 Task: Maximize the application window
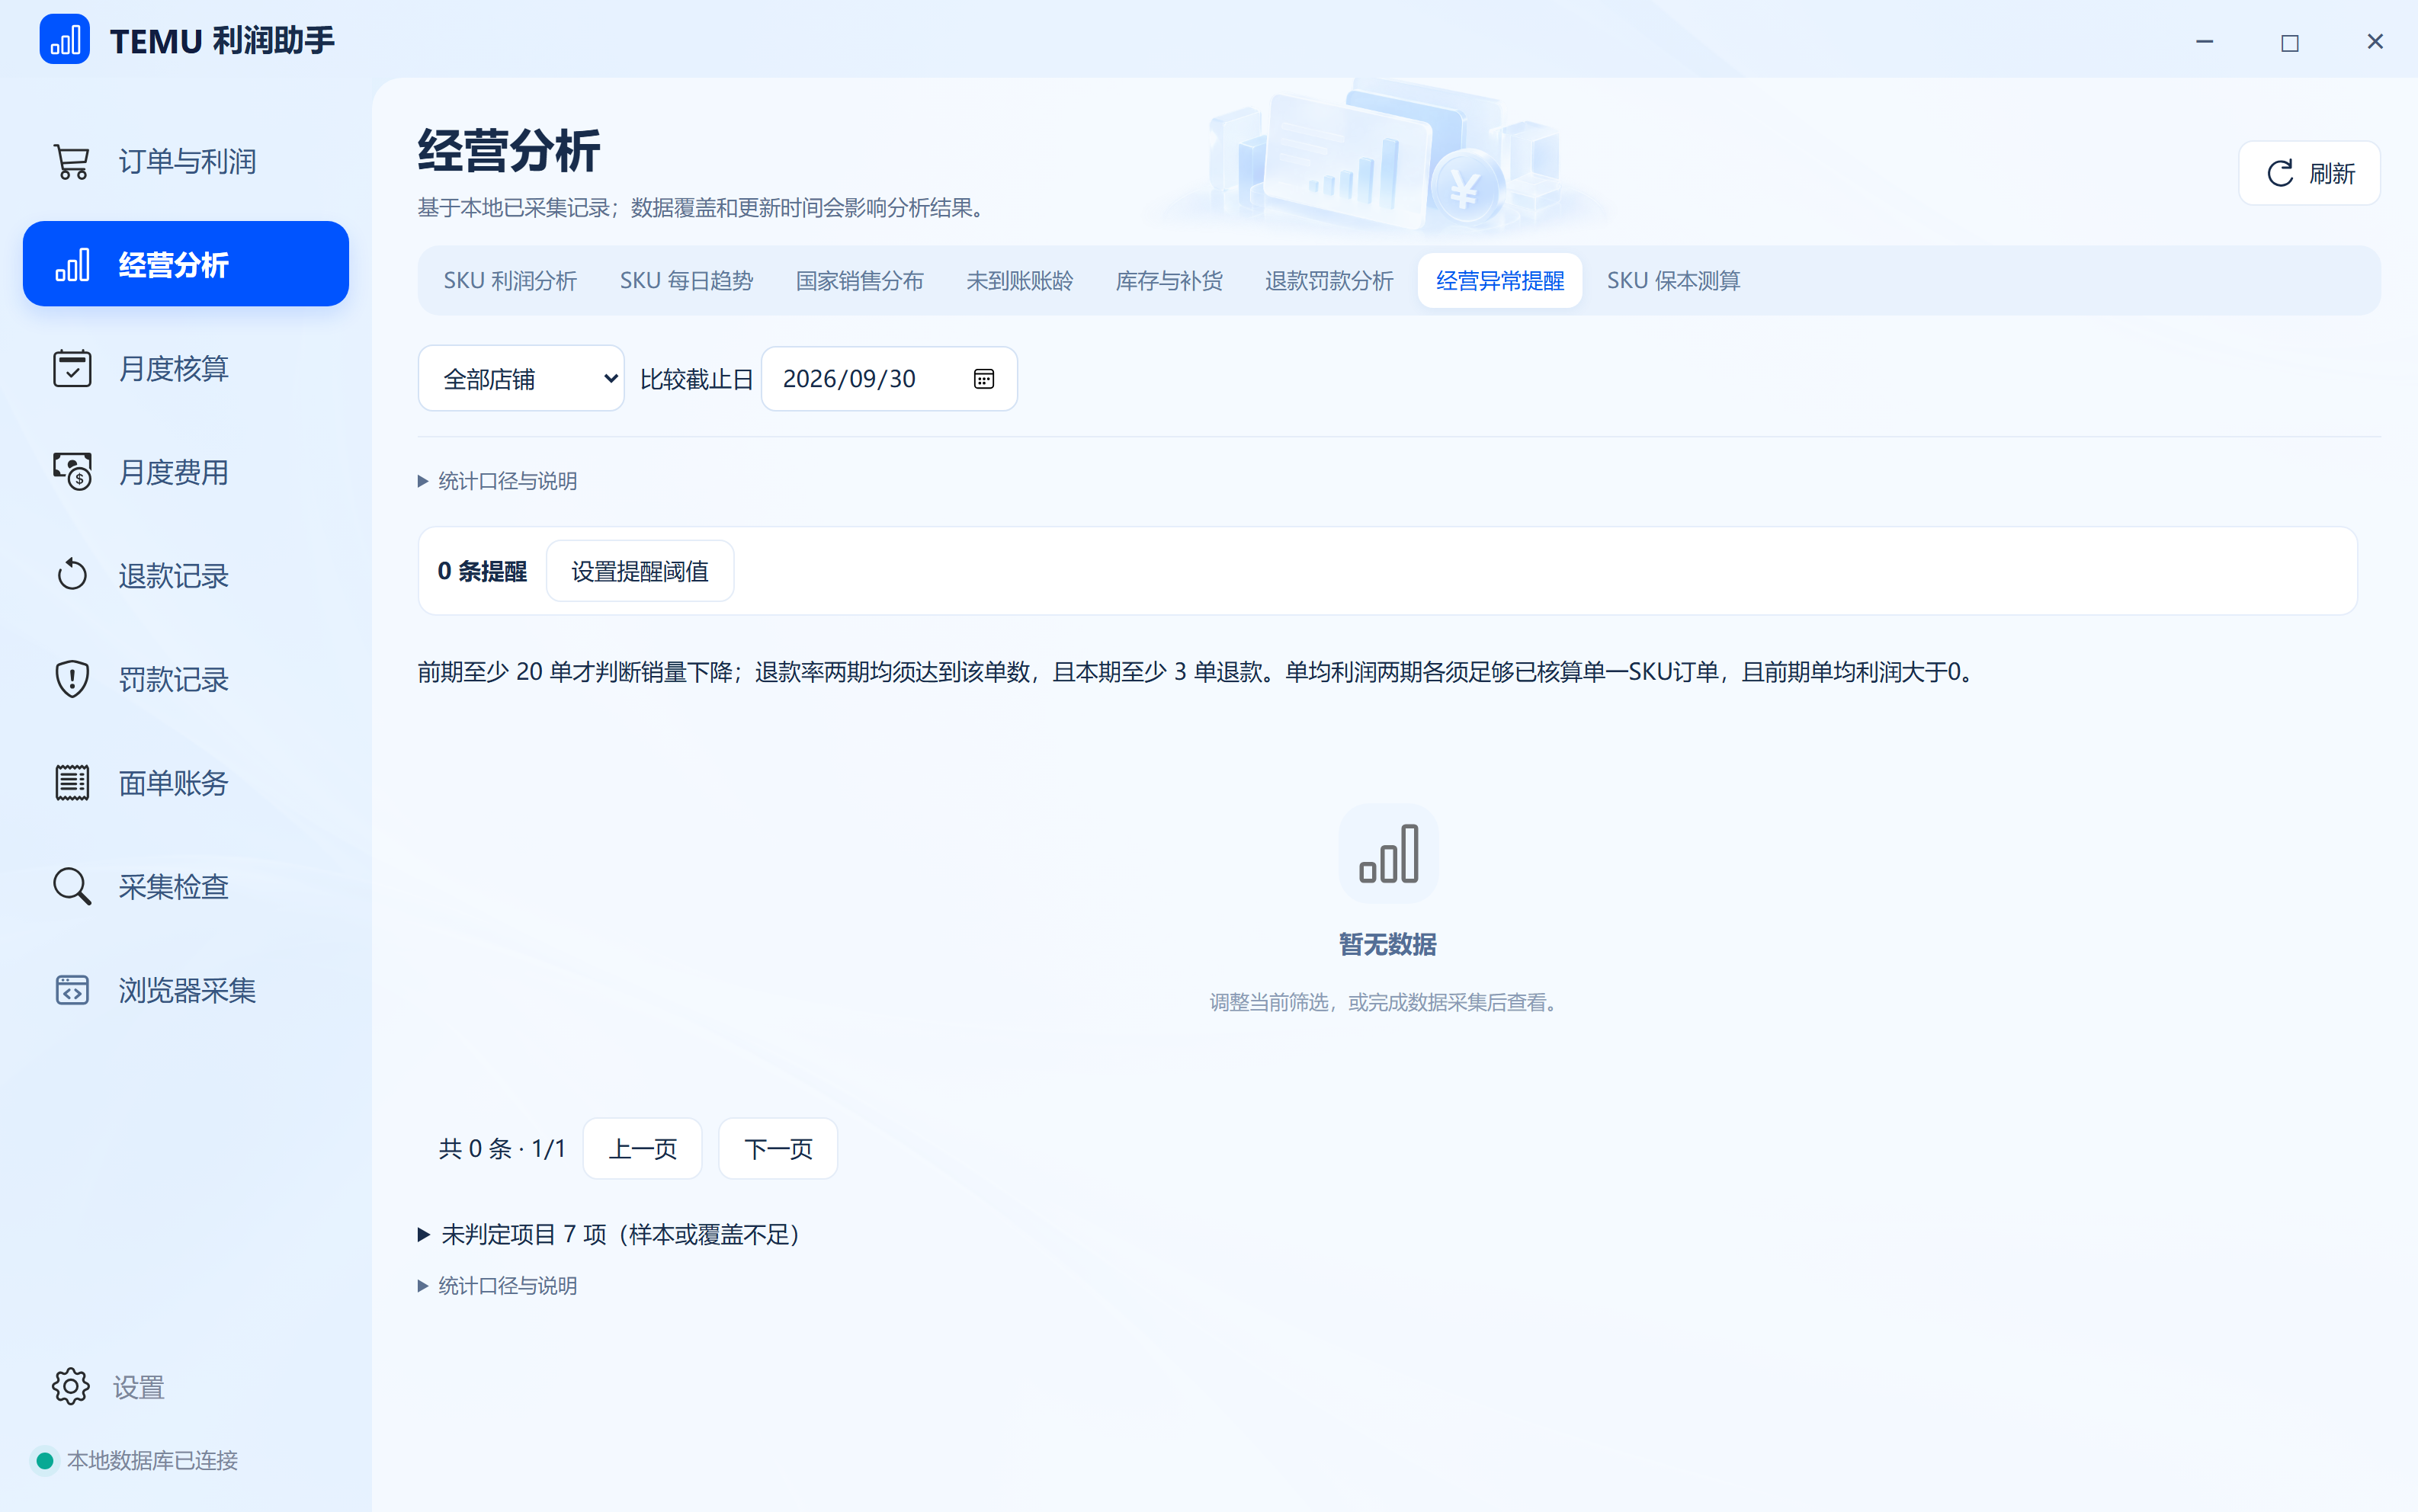coord(2290,41)
